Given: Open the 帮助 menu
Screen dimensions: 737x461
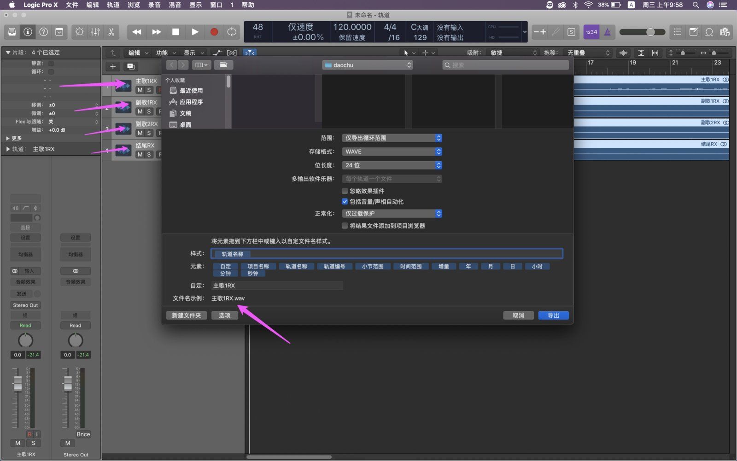Looking at the screenshot, I should [248, 5].
